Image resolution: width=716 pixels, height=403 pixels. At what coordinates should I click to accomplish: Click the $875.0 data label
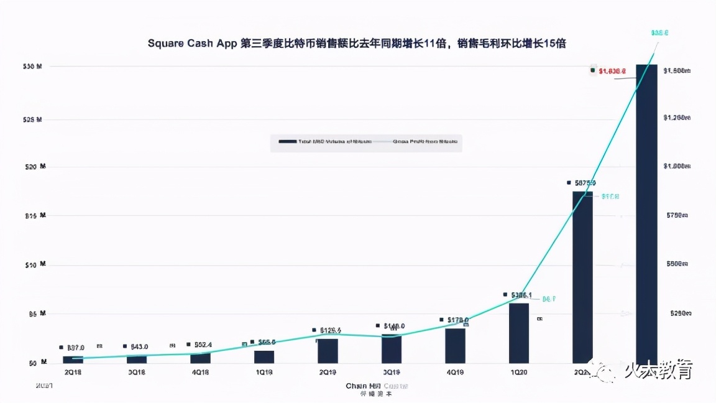click(585, 183)
